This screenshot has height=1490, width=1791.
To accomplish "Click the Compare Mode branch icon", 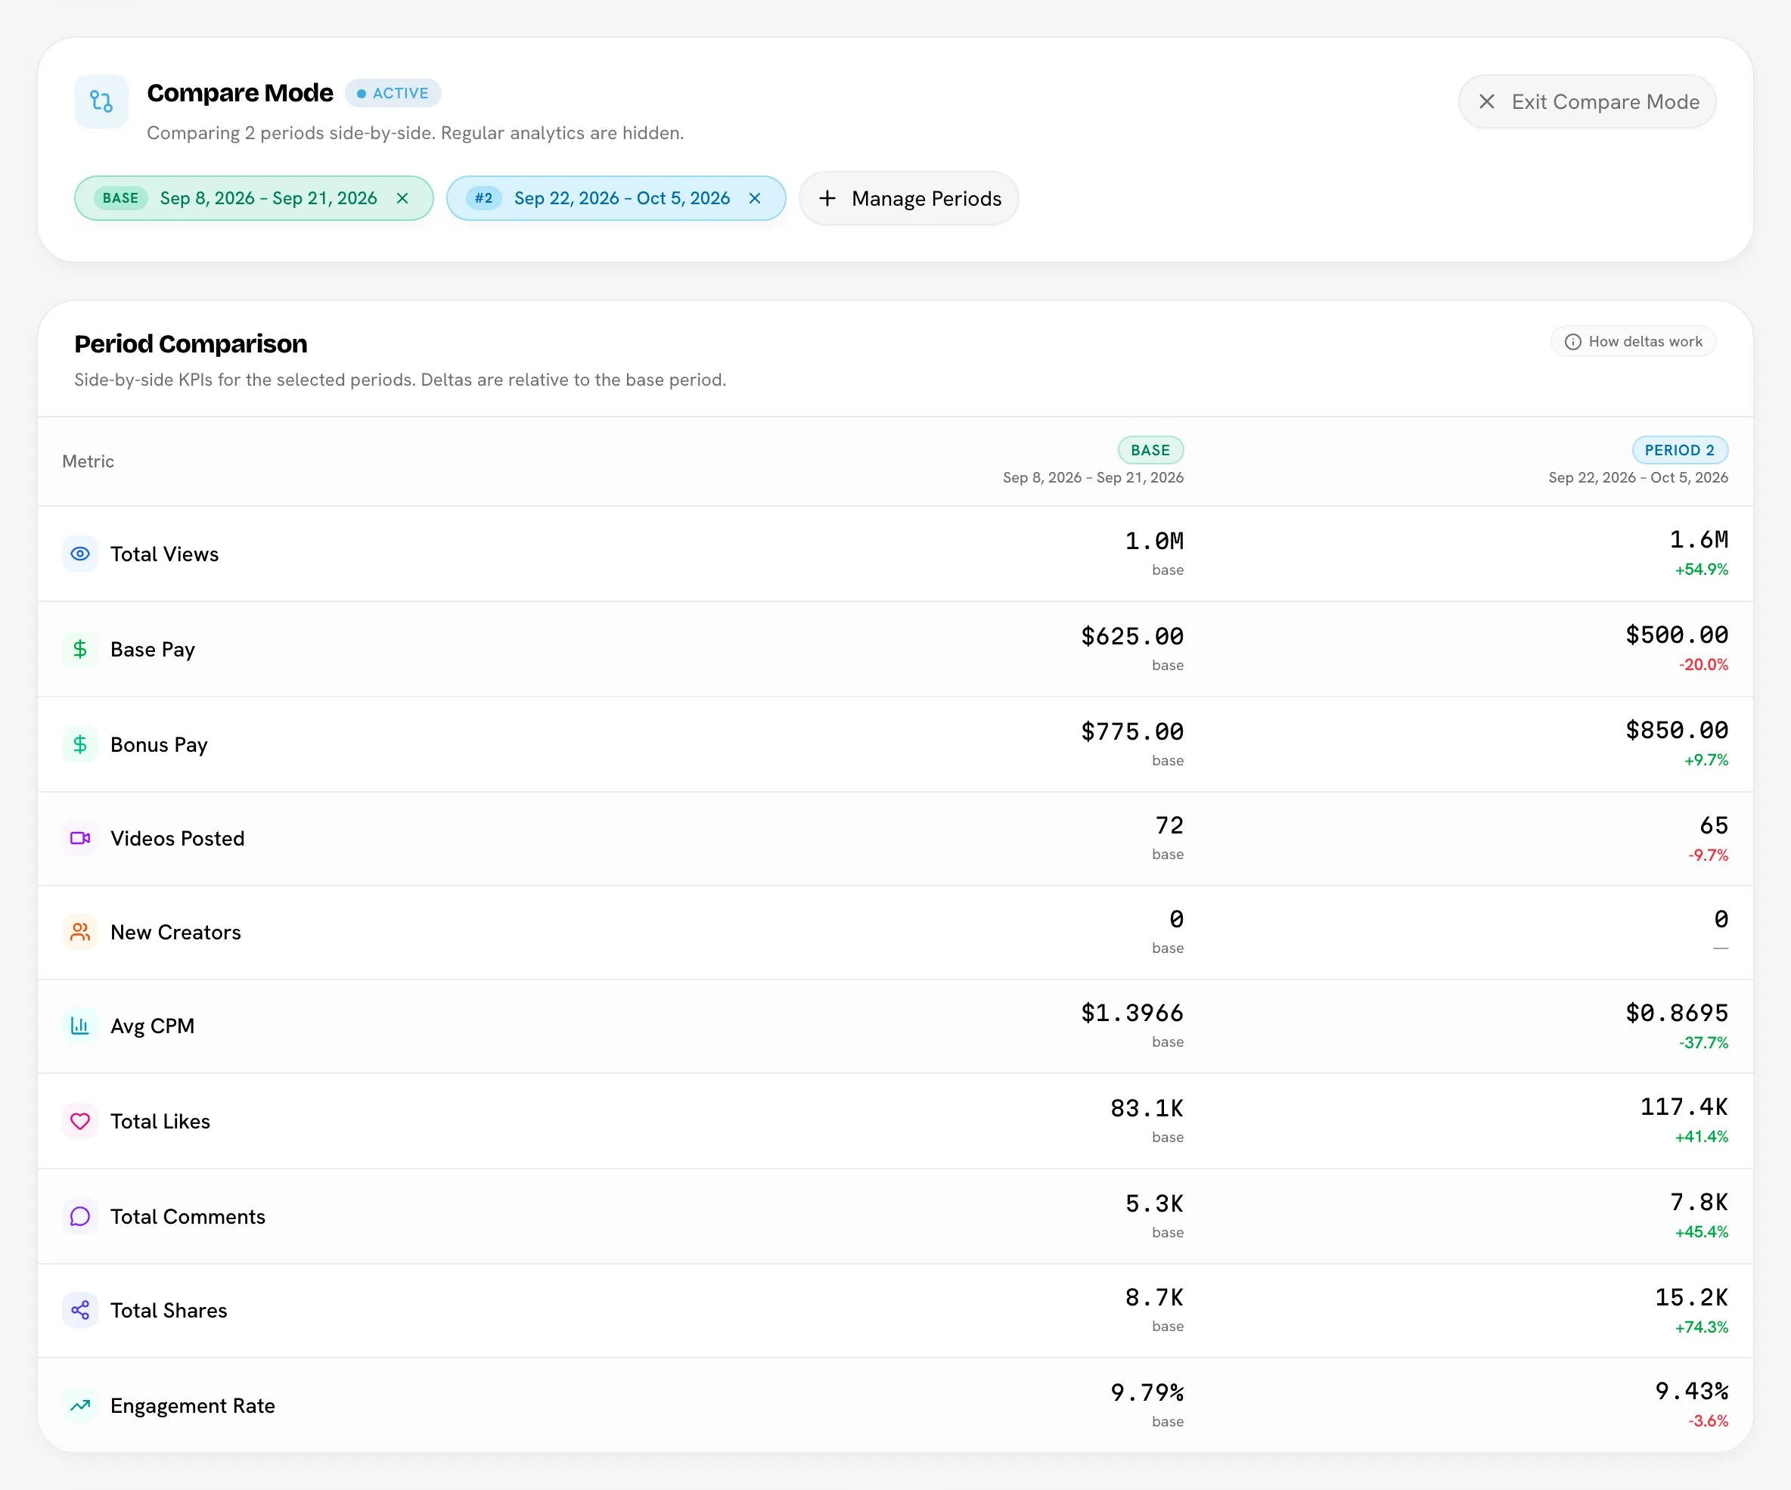I will tap(101, 101).
